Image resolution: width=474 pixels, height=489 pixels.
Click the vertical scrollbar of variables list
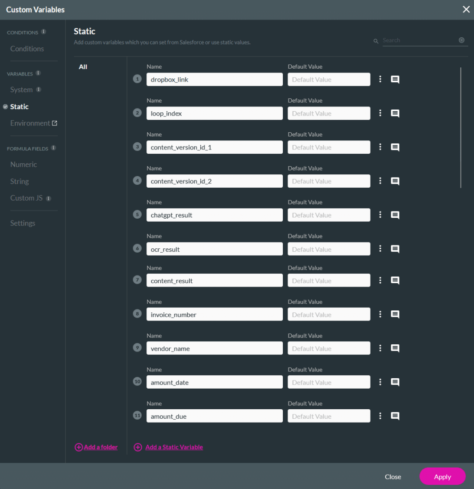pyautogui.click(x=461, y=128)
